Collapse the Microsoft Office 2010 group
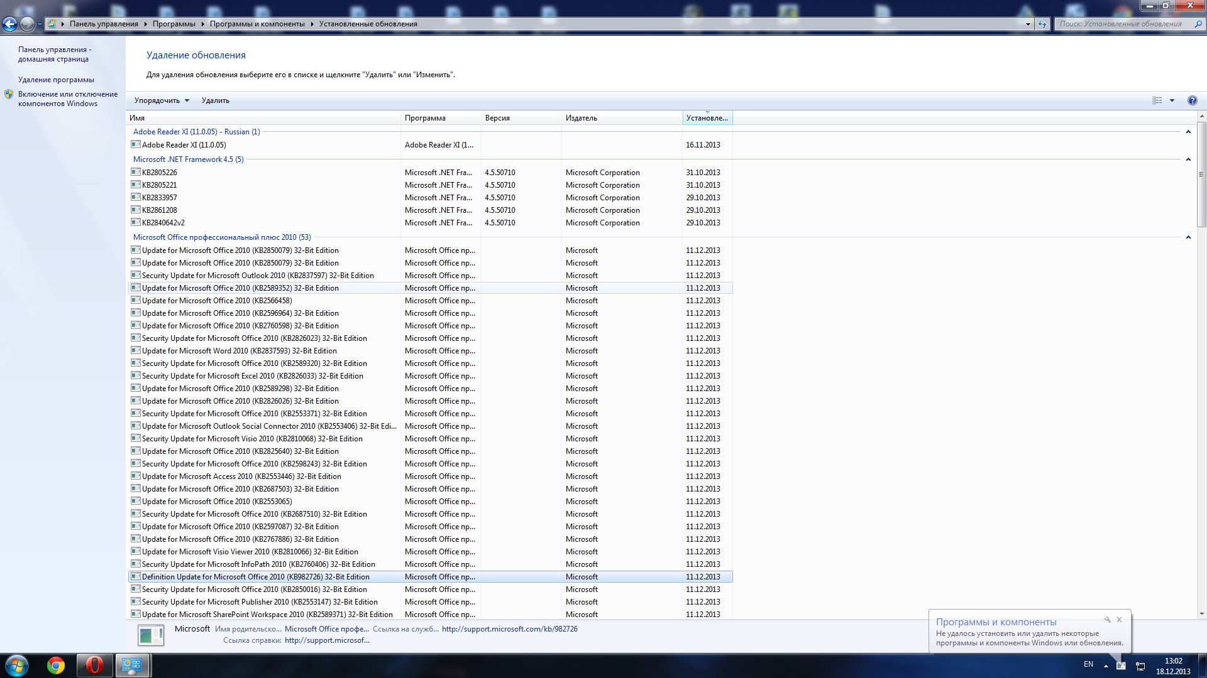1207x678 pixels. 1188,237
